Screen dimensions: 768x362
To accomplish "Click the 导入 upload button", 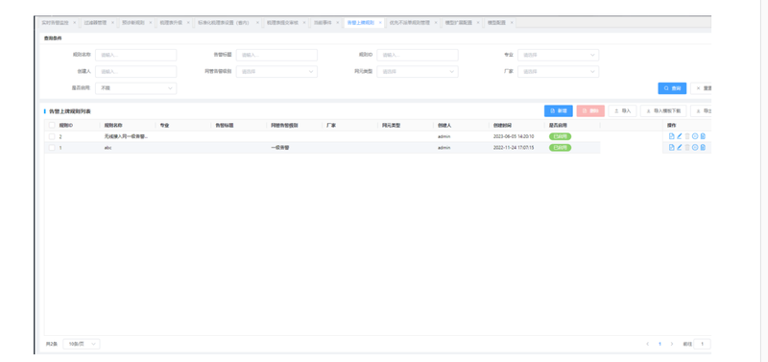I will click(622, 111).
